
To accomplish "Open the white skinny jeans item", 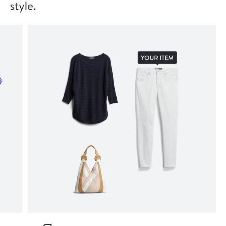I will (157, 117).
